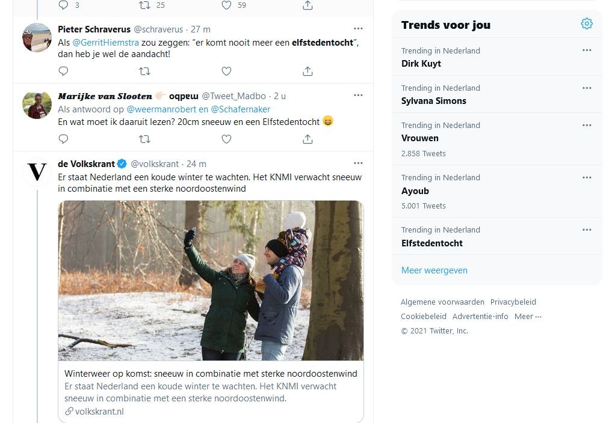Retweet Pieter Schraverus's tweet
Screen dimensions: 609x423
[144, 71]
